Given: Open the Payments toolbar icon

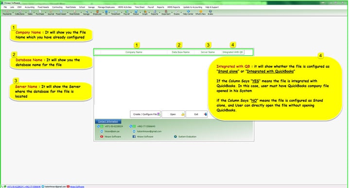Looking at the screenshot, I should [x=7, y=13].
